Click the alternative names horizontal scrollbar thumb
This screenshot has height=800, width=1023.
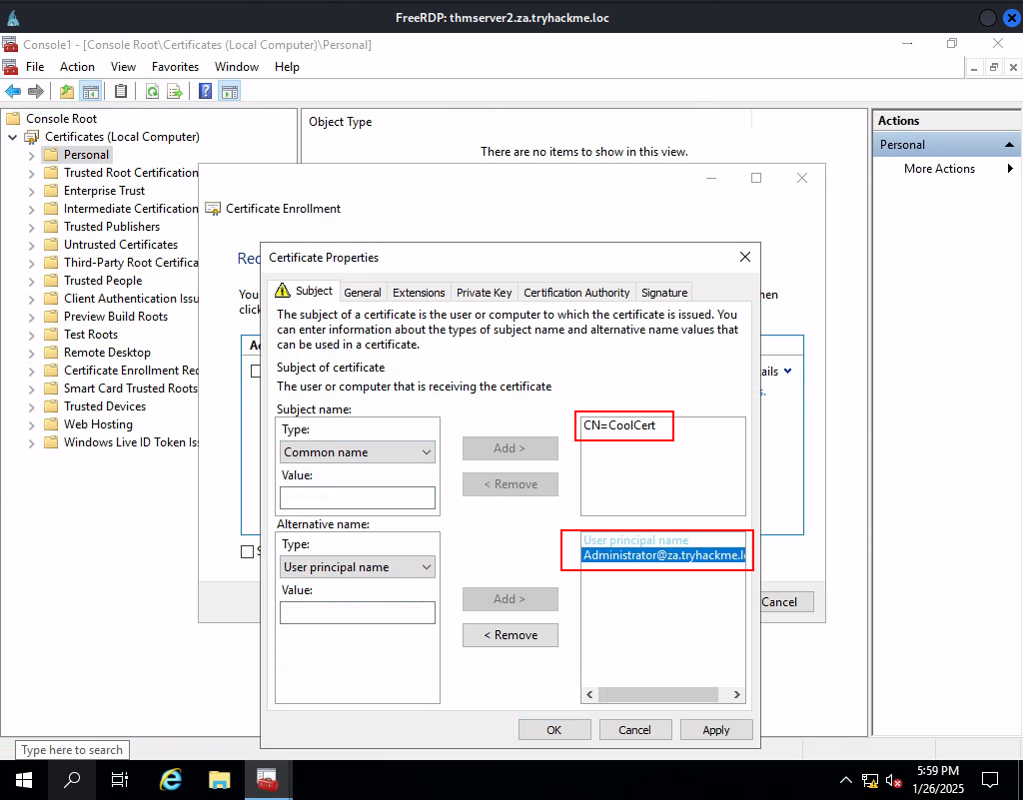657,694
